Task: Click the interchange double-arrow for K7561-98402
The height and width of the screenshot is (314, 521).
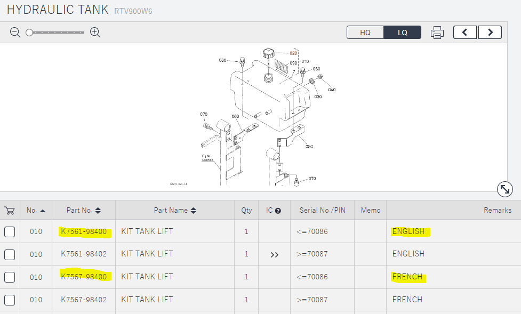Action: (x=274, y=255)
